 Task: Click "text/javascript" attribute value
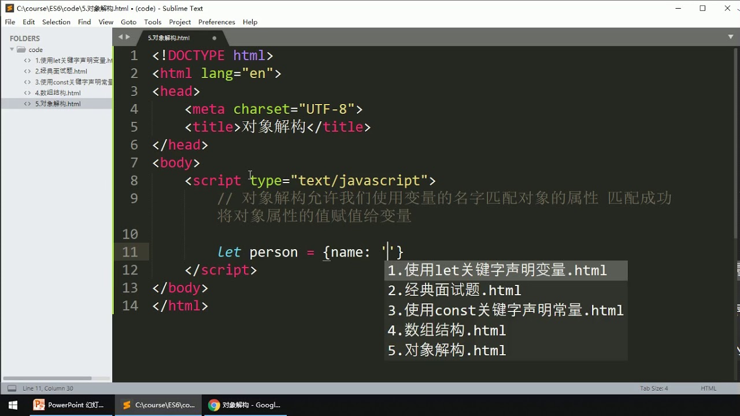click(x=359, y=181)
